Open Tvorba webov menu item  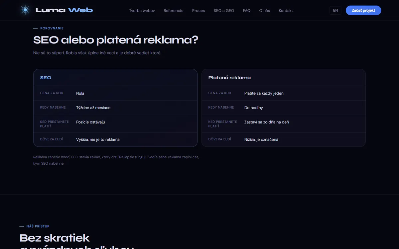tap(142, 11)
